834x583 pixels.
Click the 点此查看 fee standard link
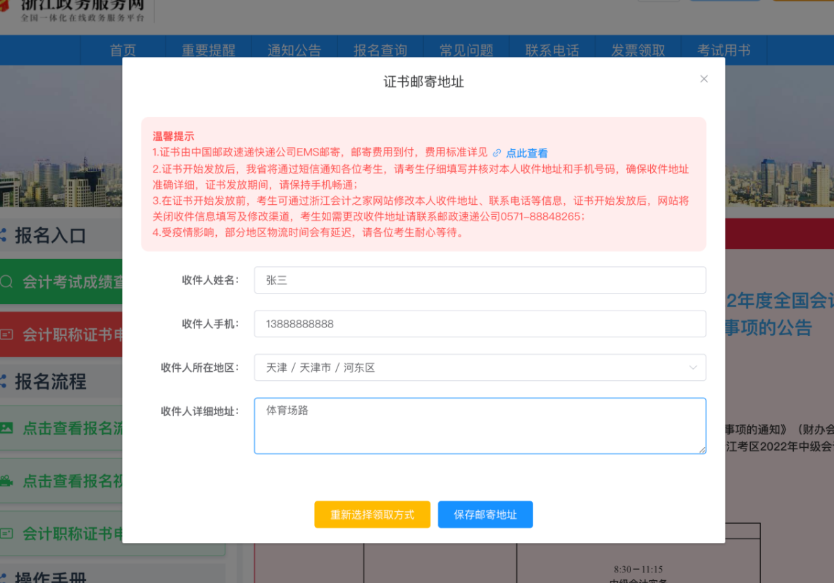tap(526, 153)
